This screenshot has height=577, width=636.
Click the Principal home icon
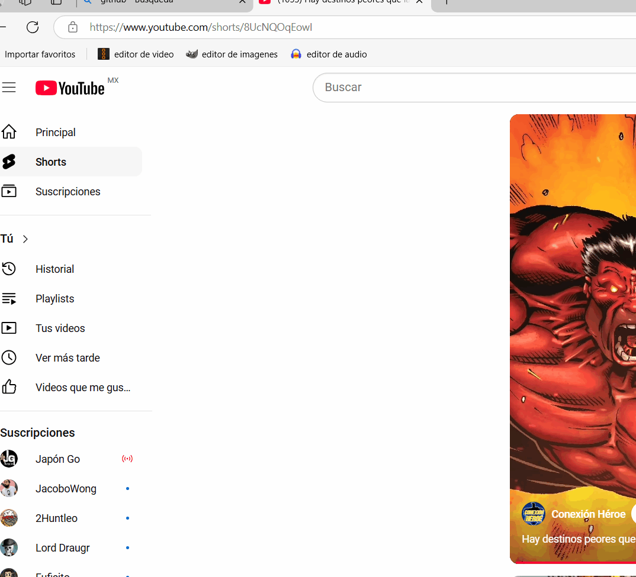tap(9, 132)
